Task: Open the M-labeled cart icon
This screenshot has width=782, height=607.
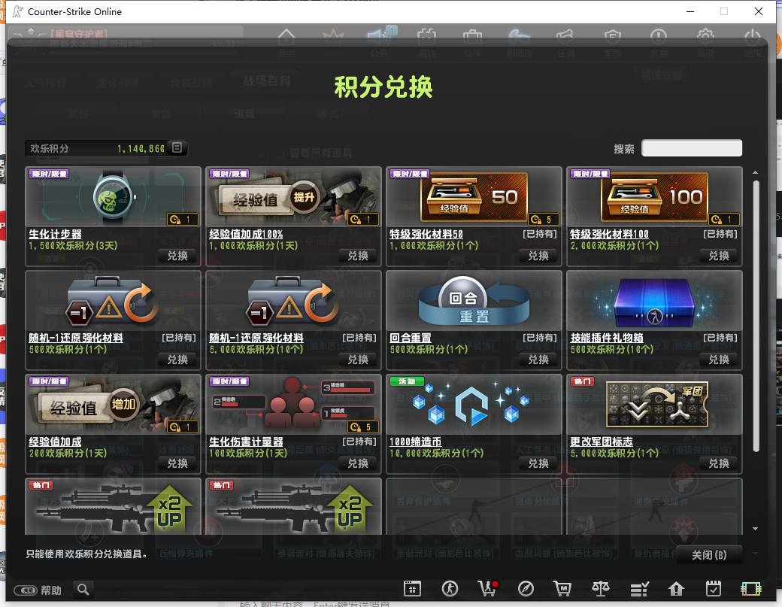Action: pyautogui.click(x=562, y=589)
